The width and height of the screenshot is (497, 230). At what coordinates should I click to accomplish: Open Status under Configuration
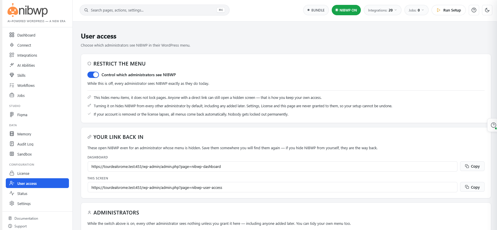pyautogui.click(x=37, y=193)
